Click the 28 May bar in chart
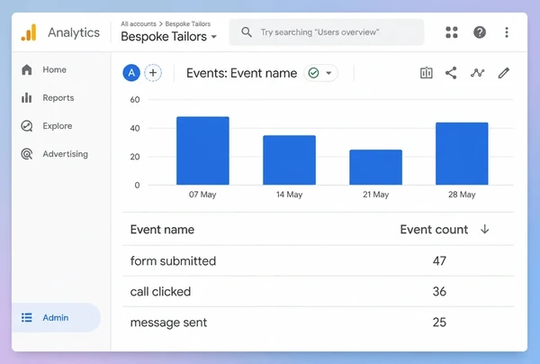The image size is (540, 364). 462,154
